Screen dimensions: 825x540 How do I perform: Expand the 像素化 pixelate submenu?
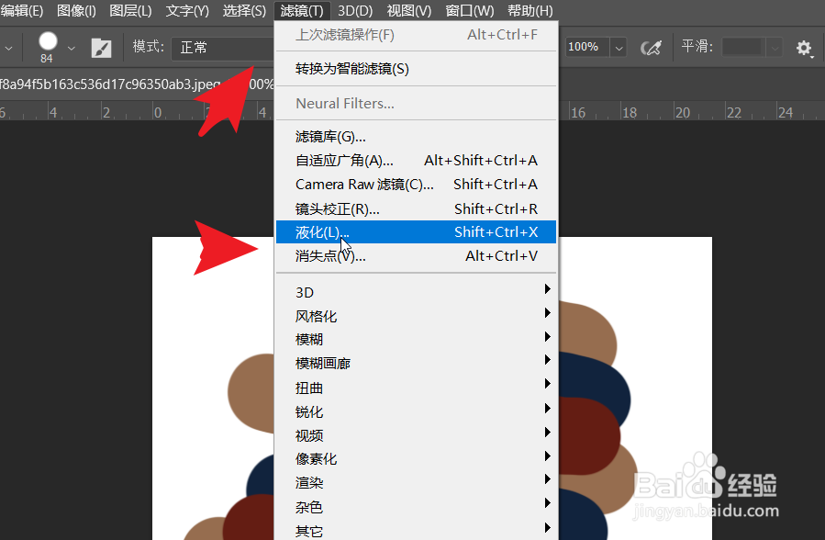[416, 459]
